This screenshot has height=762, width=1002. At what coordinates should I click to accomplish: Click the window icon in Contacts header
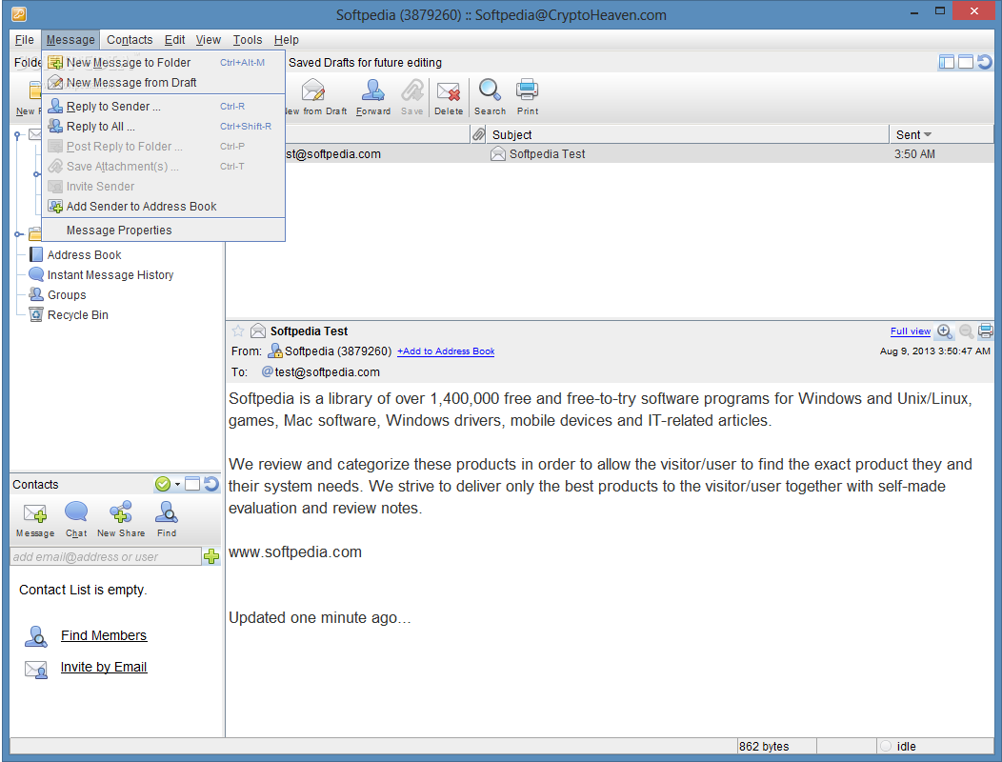coord(192,484)
